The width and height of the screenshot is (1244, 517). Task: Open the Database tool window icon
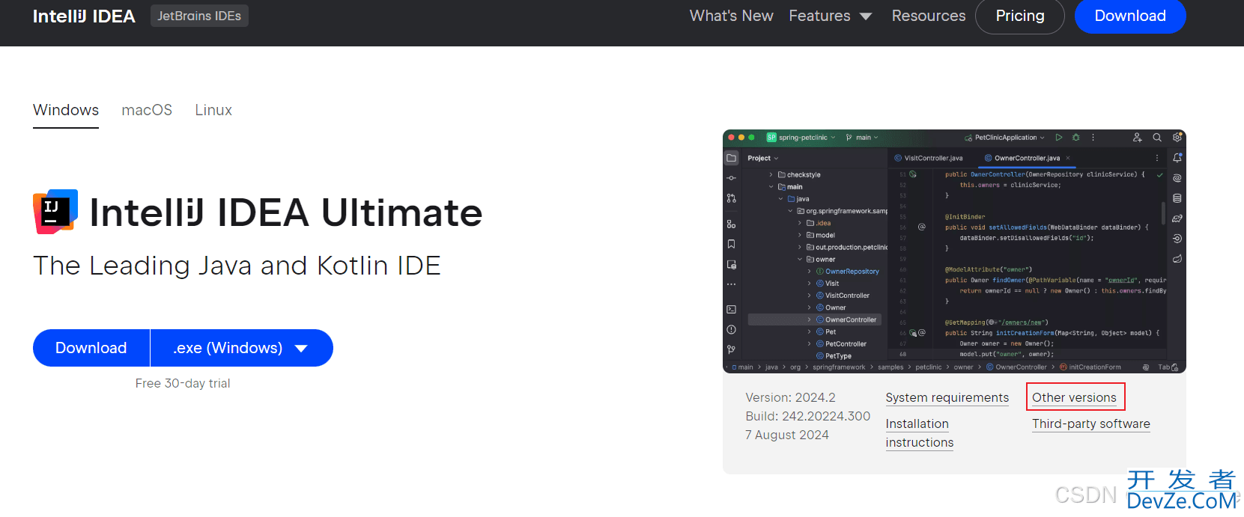(x=1177, y=198)
